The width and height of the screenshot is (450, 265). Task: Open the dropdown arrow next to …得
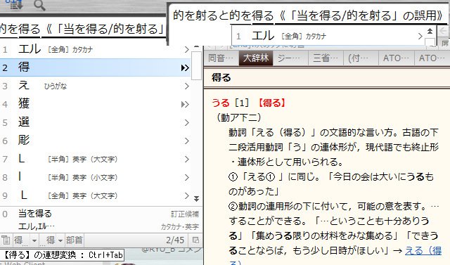coord(60,240)
